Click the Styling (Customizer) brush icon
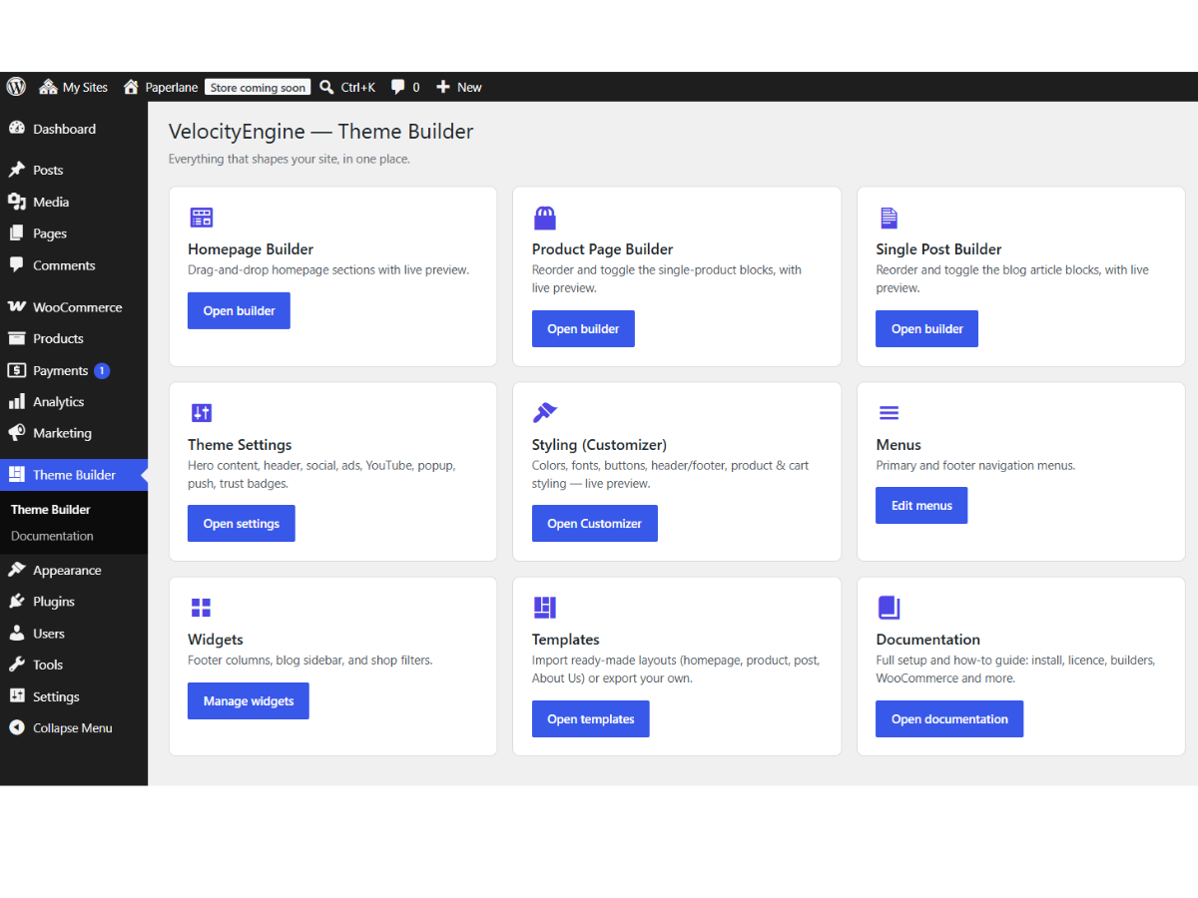1198x898 pixels. (545, 412)
